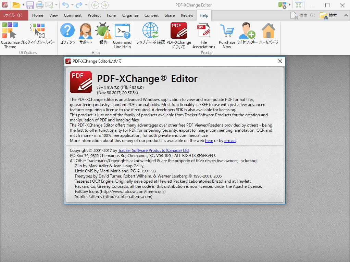
Task: Expand the Undo history dropdown arrow
Action: pos(72,5)
